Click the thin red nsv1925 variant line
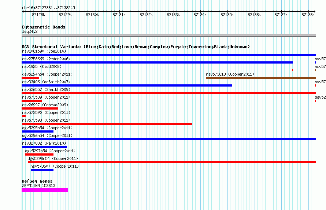Image resolution: width=326 pixels, height=210 pixels. [x=157, y=70]
